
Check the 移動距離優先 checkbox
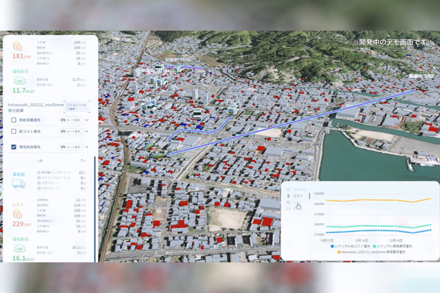click(14, 120)
